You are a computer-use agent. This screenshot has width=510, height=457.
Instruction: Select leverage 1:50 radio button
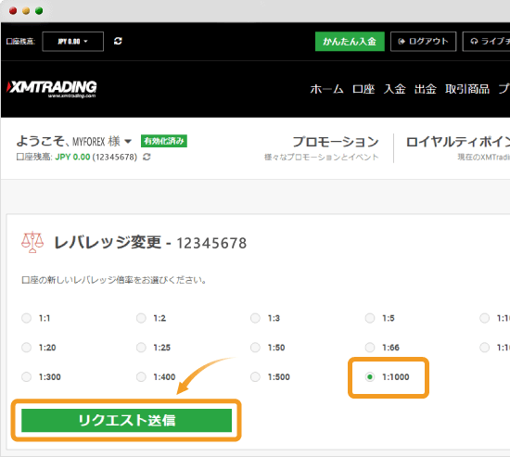pos(255,348)
